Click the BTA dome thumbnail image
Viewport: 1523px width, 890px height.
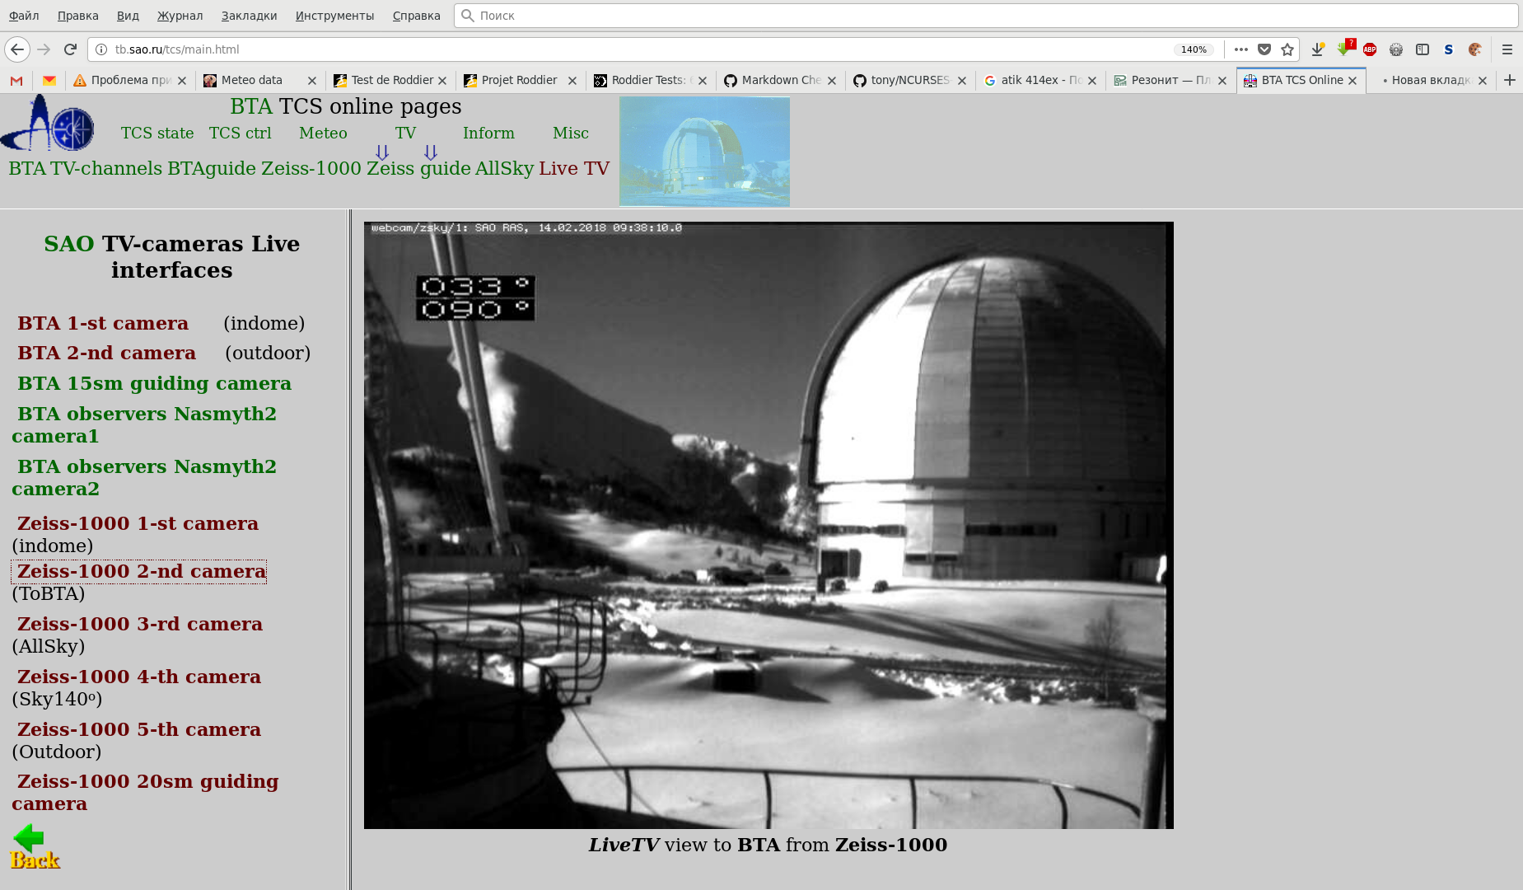[x=704, y=152]
